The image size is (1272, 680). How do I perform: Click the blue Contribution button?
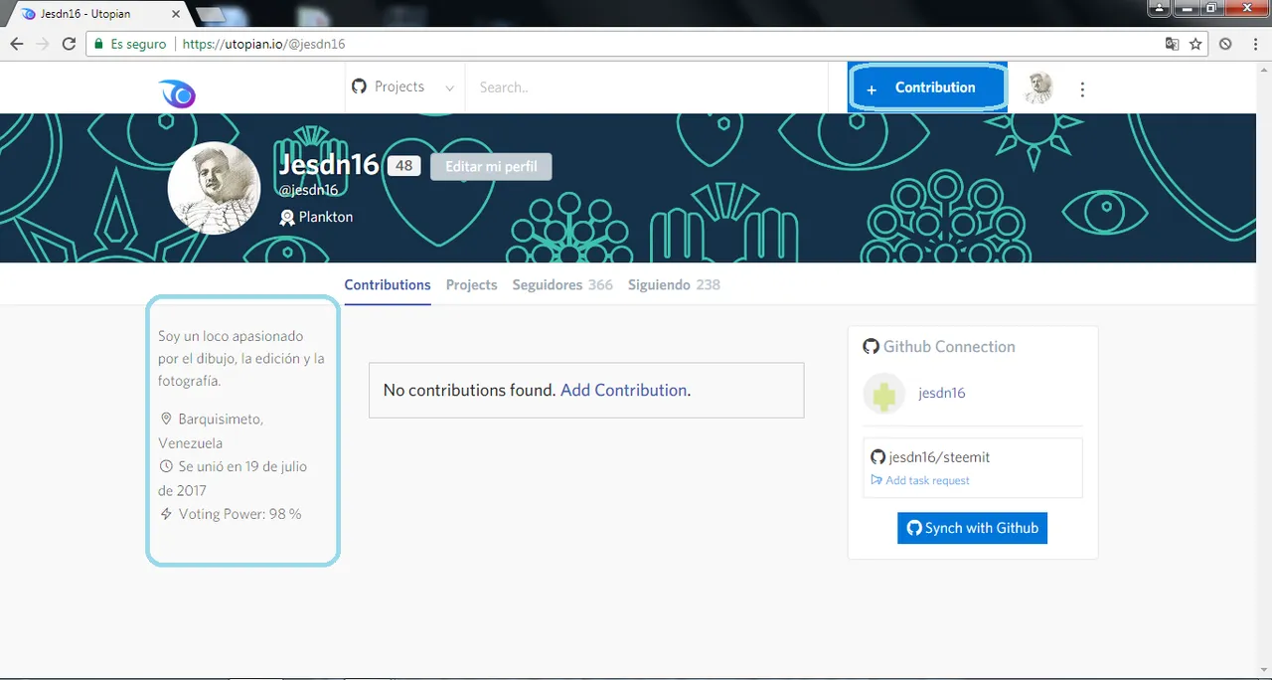pos(927,87)
